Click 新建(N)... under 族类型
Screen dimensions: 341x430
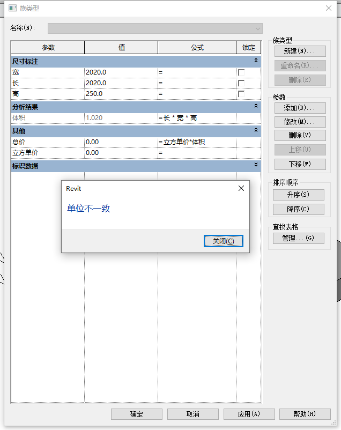[300, 51]
